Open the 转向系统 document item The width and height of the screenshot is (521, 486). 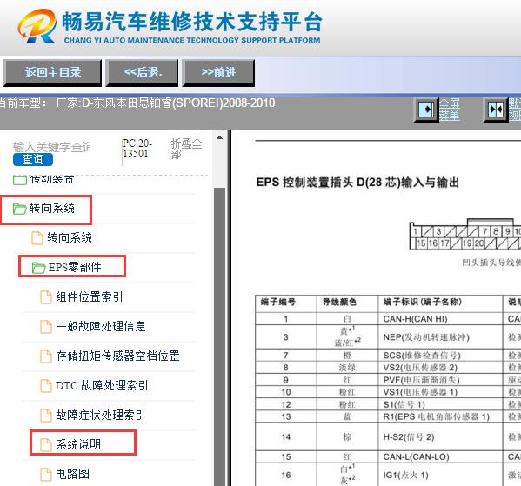coord(70,238)
